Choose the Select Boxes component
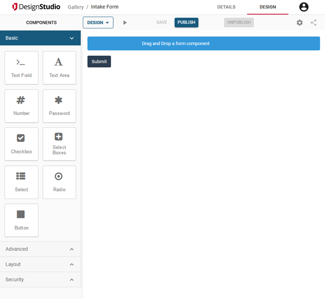 point(59,144)
